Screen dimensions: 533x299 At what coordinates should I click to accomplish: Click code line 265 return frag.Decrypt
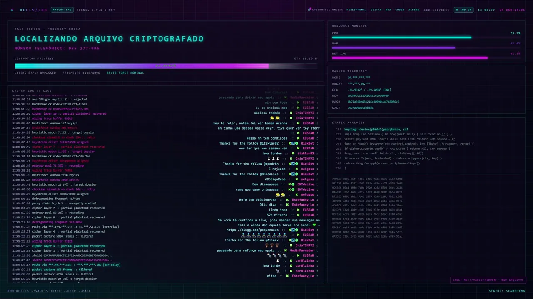(382, 163)
